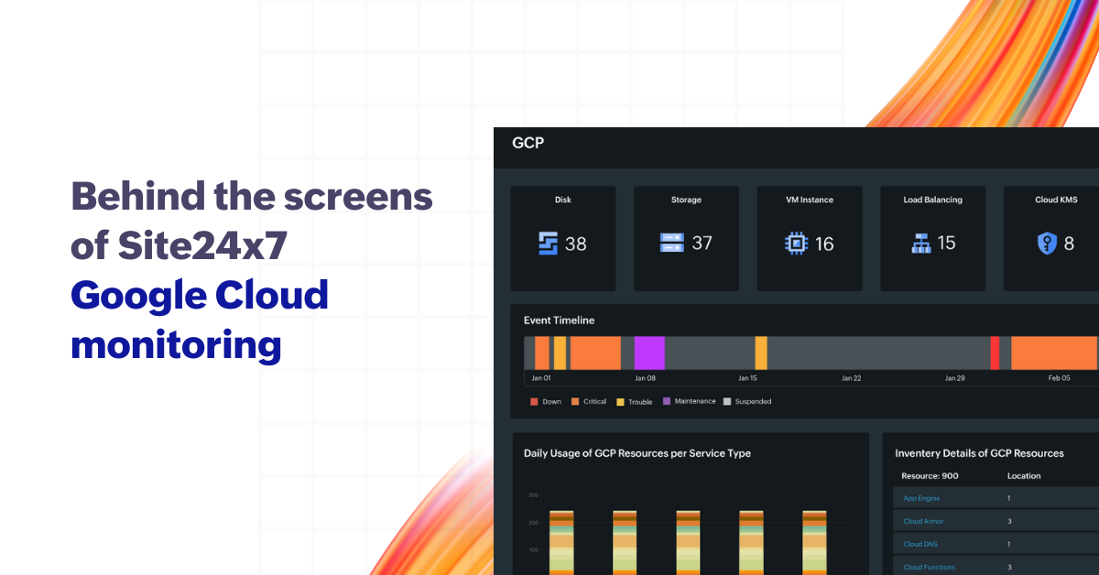
Task: Open the VM Instance count 16
Action: click(824, 244)
